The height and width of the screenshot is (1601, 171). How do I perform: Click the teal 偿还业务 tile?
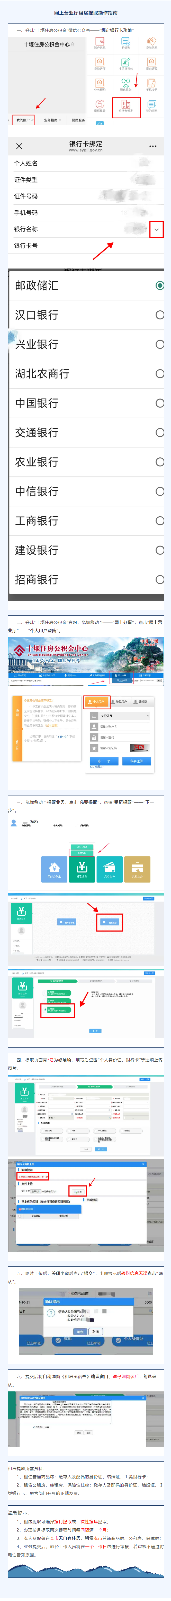pos(109,869)
